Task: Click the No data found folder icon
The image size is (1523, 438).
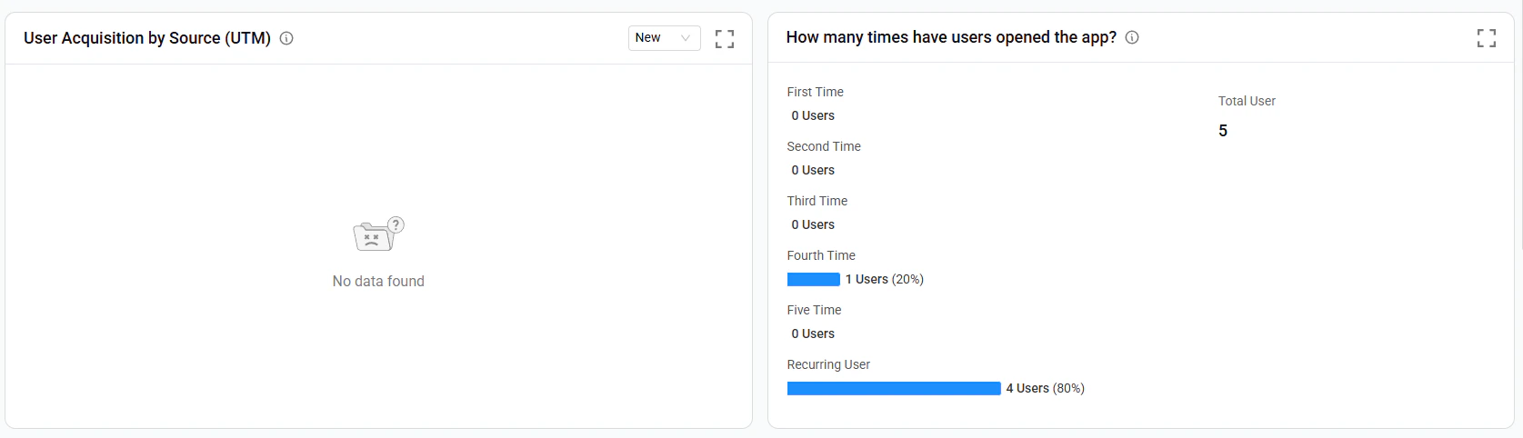Action: [378, 234]
